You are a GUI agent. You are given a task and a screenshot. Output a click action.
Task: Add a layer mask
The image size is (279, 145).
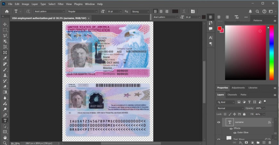click(x=246, y=142)
